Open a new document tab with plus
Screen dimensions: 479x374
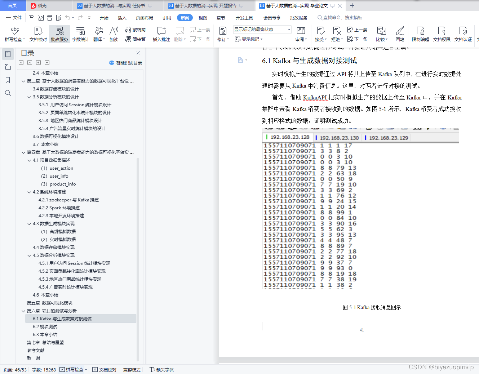tap(352, 5)
